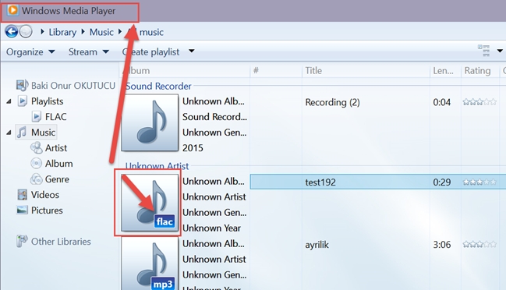Open the Pictures library

pyautogui.click(x=47, y=210)
